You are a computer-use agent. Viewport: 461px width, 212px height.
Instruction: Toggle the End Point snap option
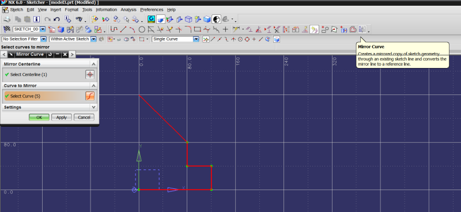tap(213, 39)
